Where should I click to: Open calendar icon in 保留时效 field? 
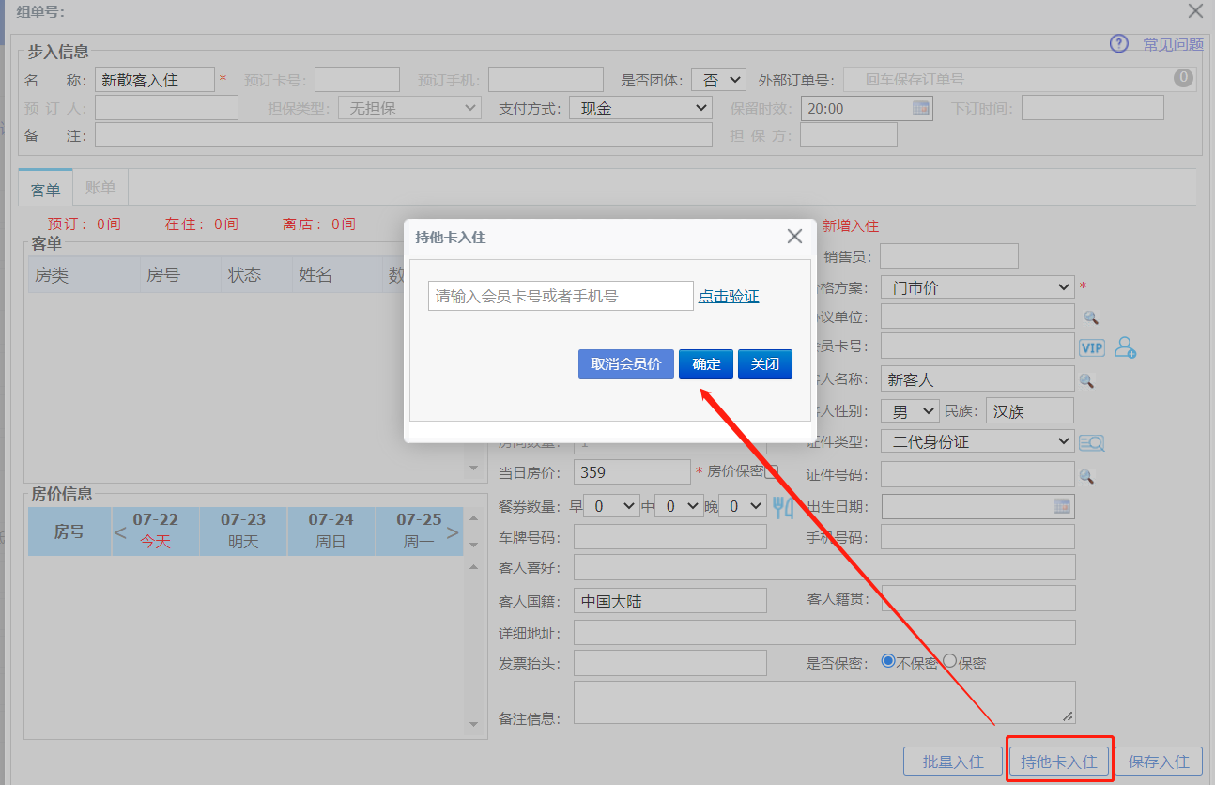921,108
